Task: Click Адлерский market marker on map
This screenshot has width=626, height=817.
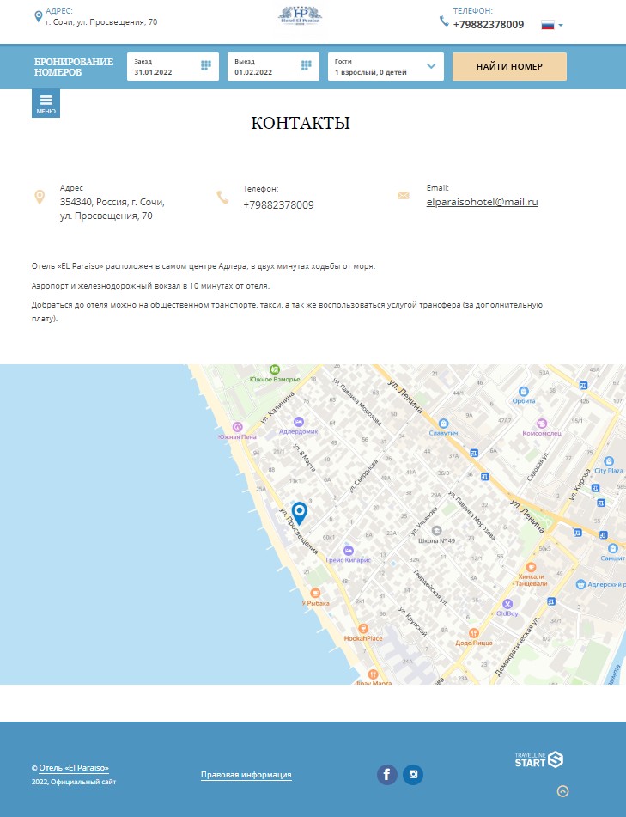Action: (580, 584)
